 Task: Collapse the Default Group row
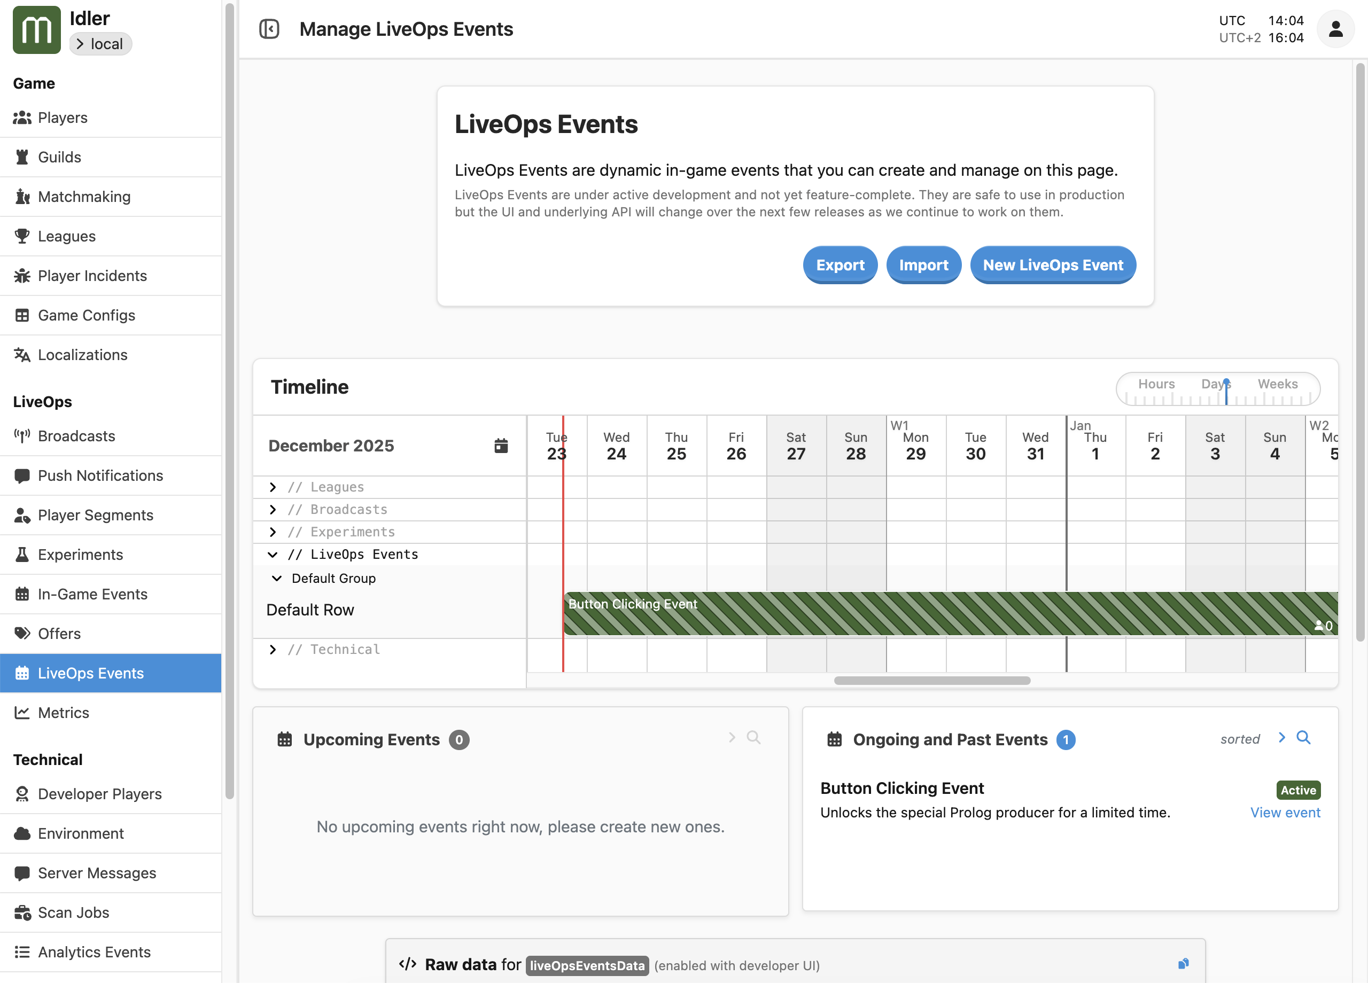coord(277,579)
